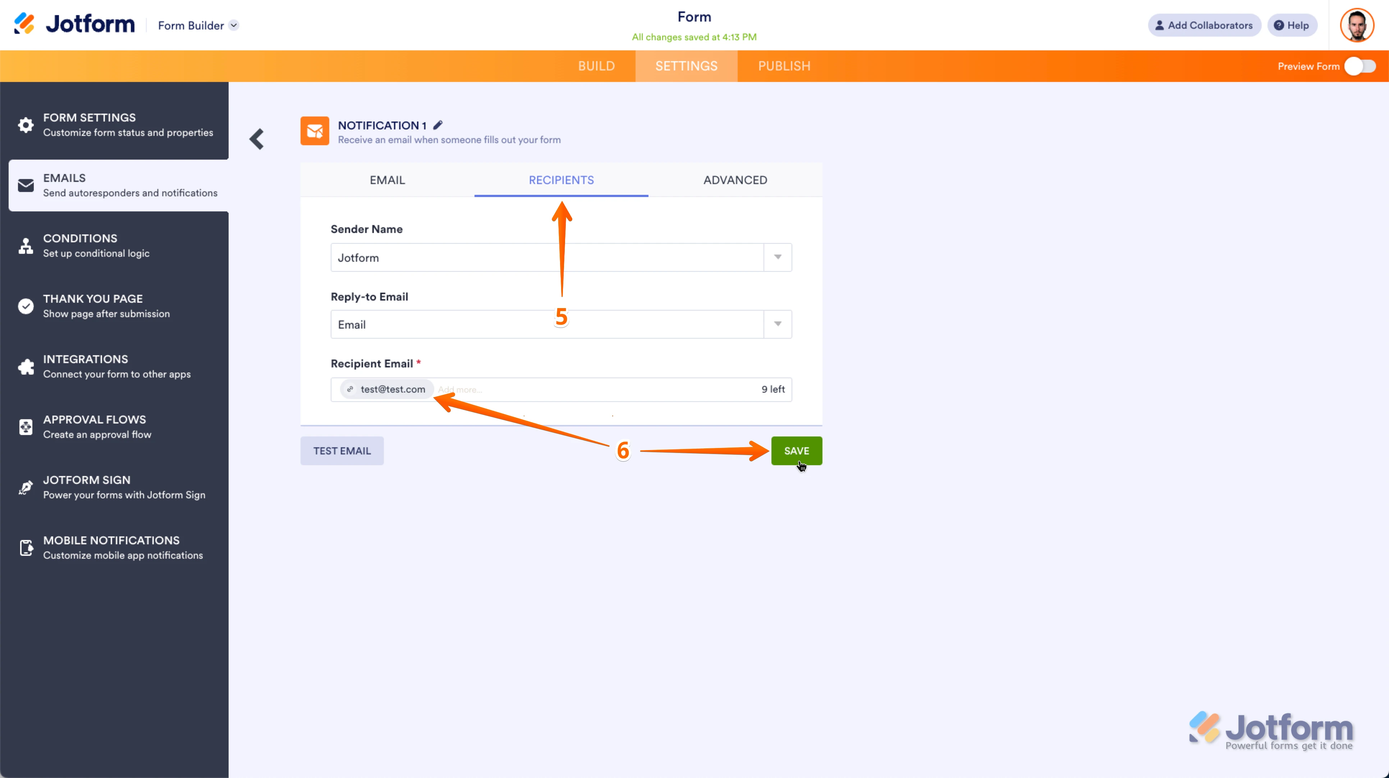Switch to the EMAIL tab
Viewport: 1389px width, 778px height.
click(x=387, y=180)
